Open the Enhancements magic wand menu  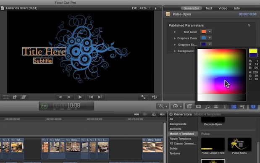163,106
